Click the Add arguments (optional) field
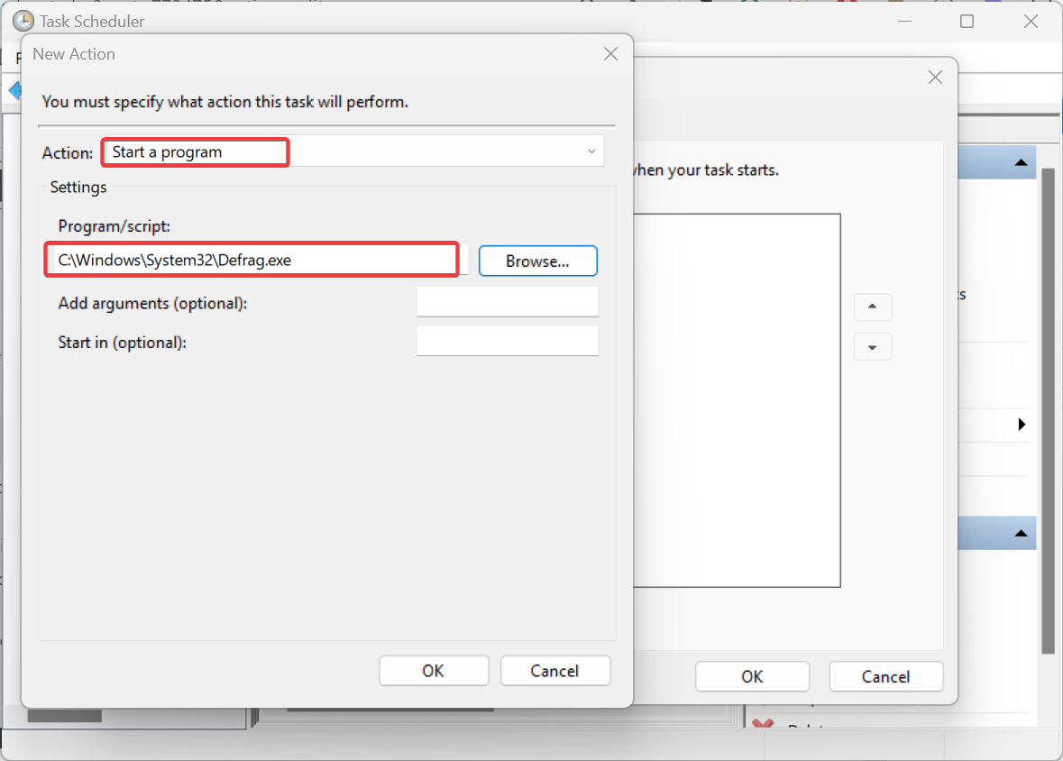This screenshot has height=761, width=1063. click(507, 302)
